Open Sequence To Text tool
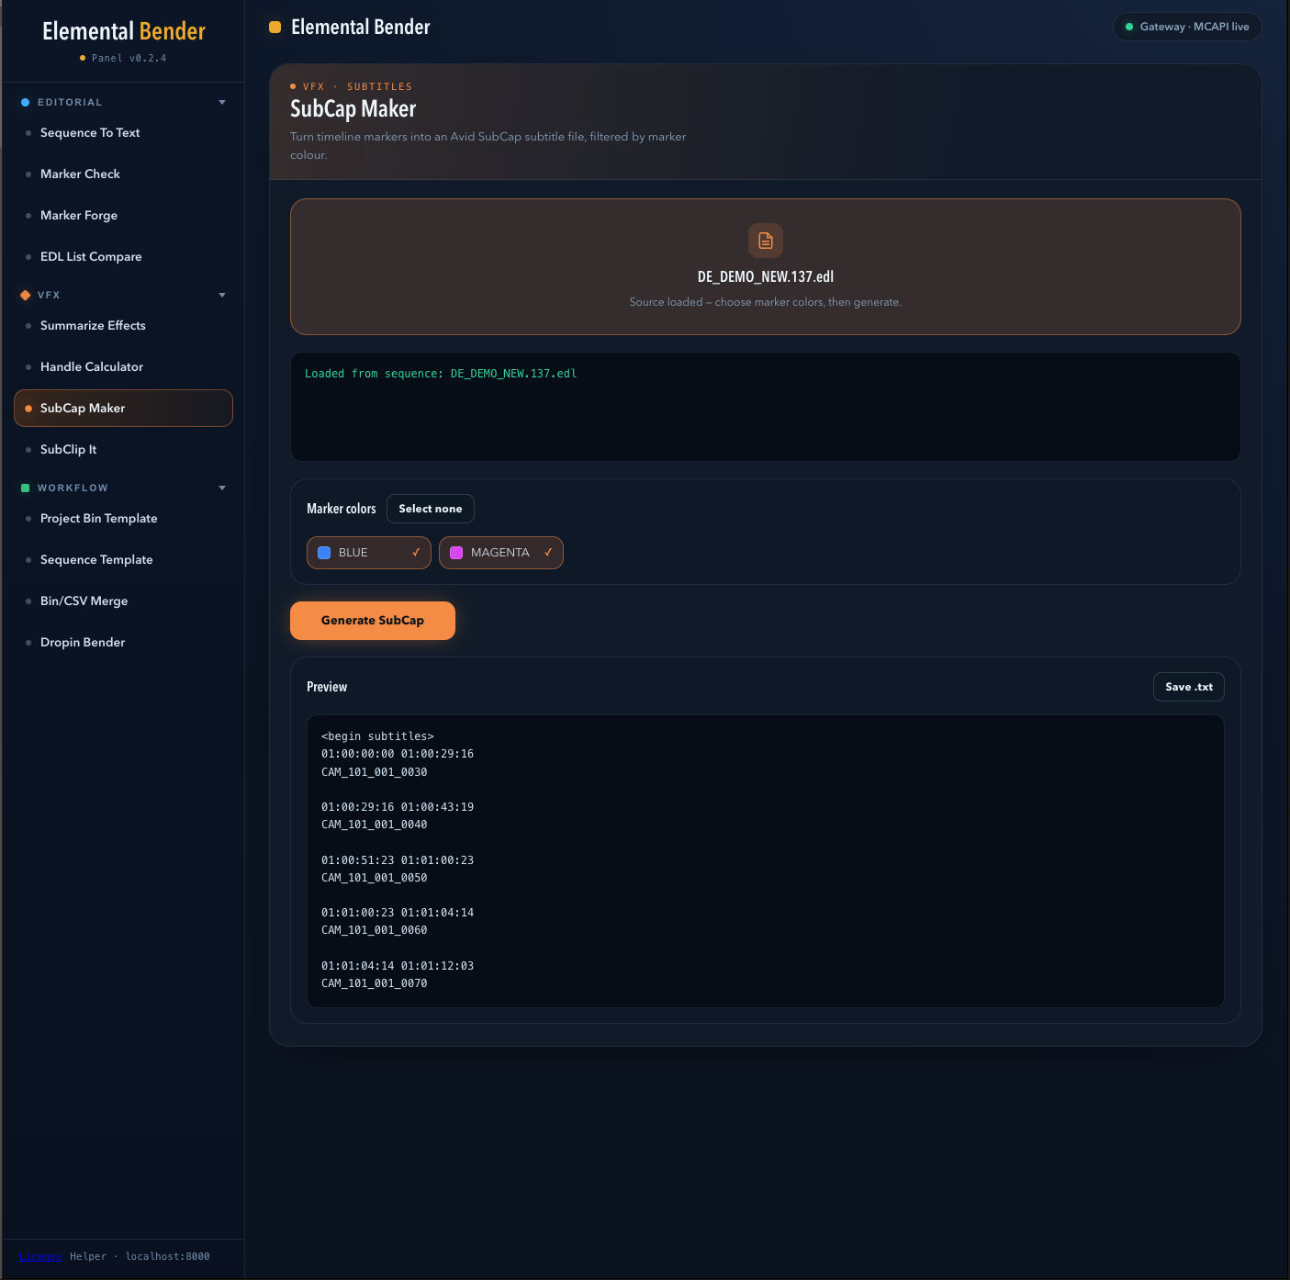Image resolution: width=1290 pixels, height=1280 pixels. 123,133
